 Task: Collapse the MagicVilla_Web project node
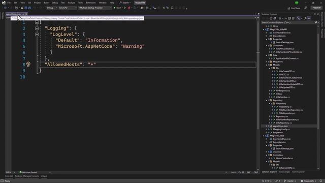point(264,136)
